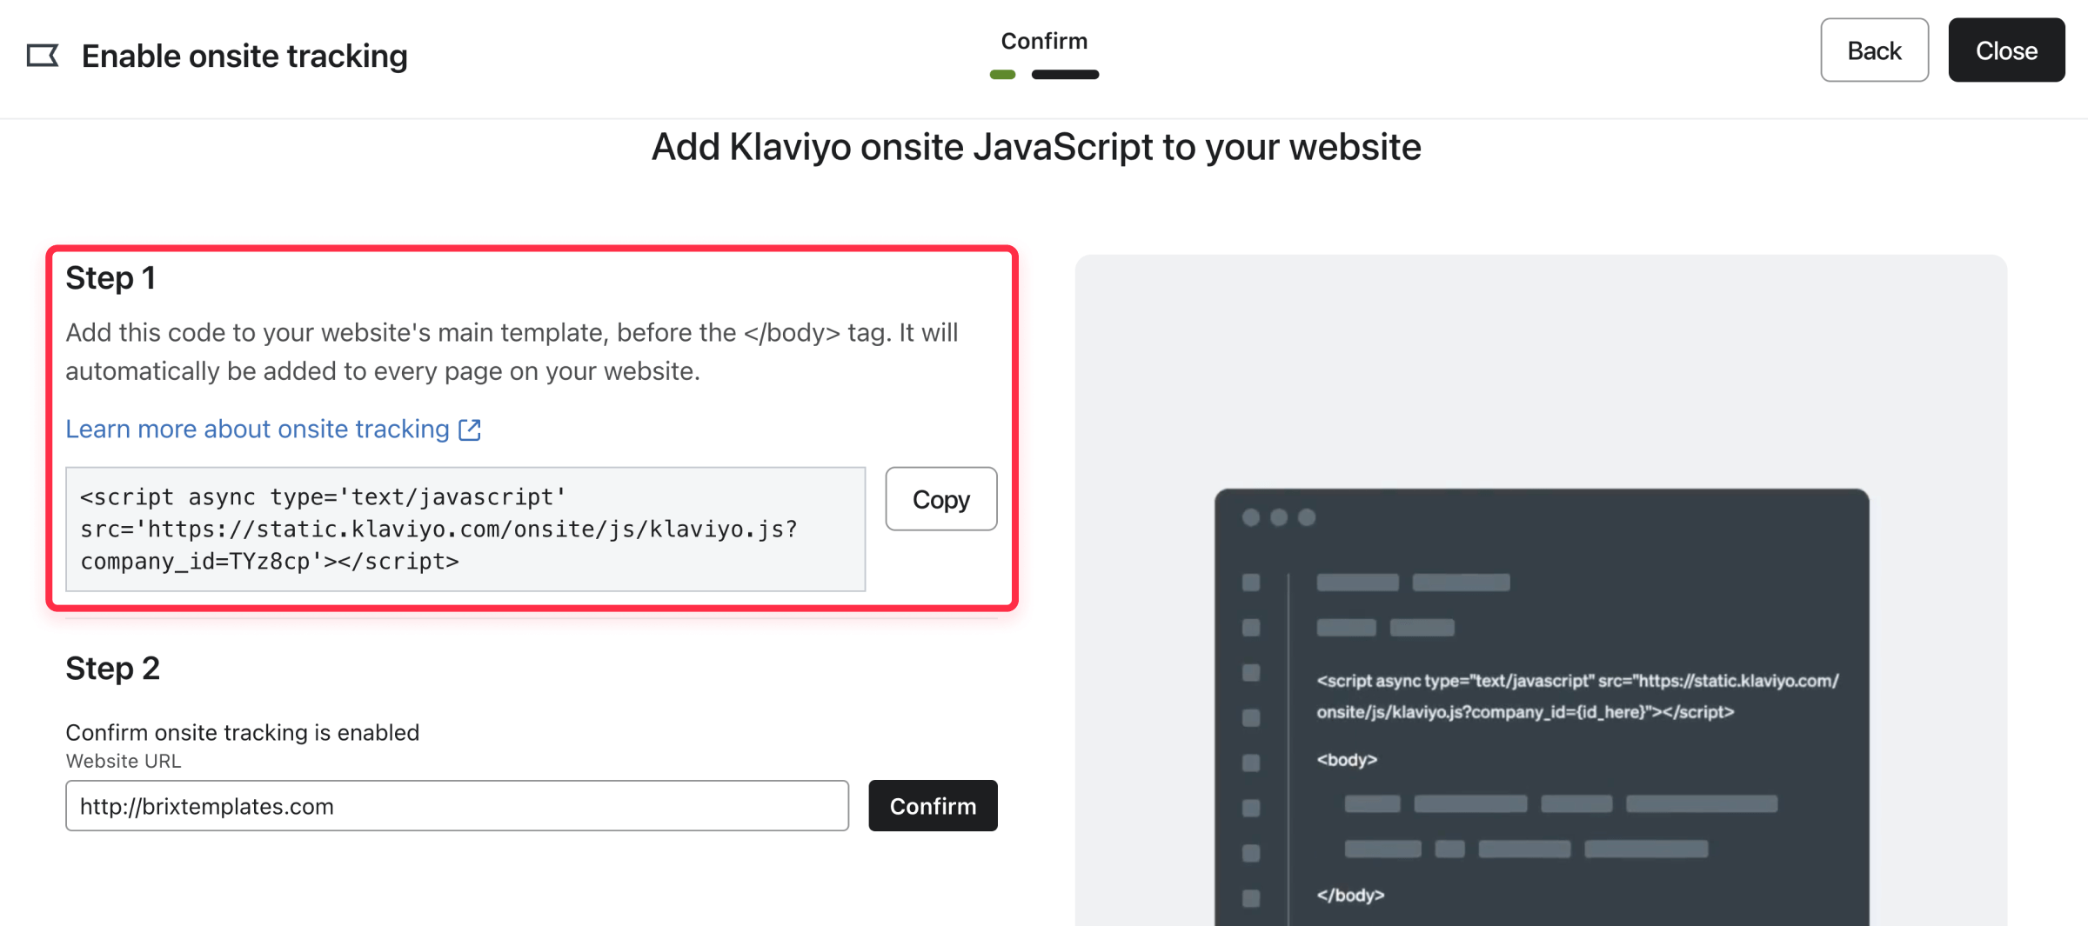
Task: Click the code editor illustration preview
Action: coord(1542,706)
